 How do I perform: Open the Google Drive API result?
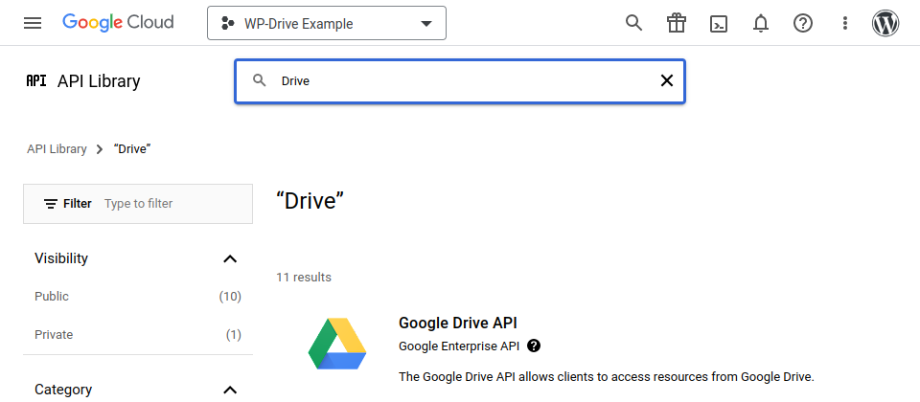(x=458, y=324)
